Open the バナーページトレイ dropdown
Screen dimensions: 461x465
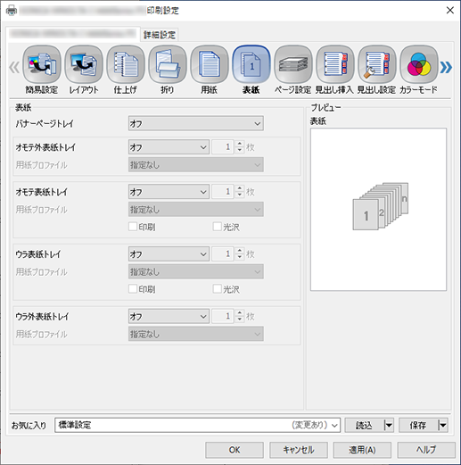[196, 123]
